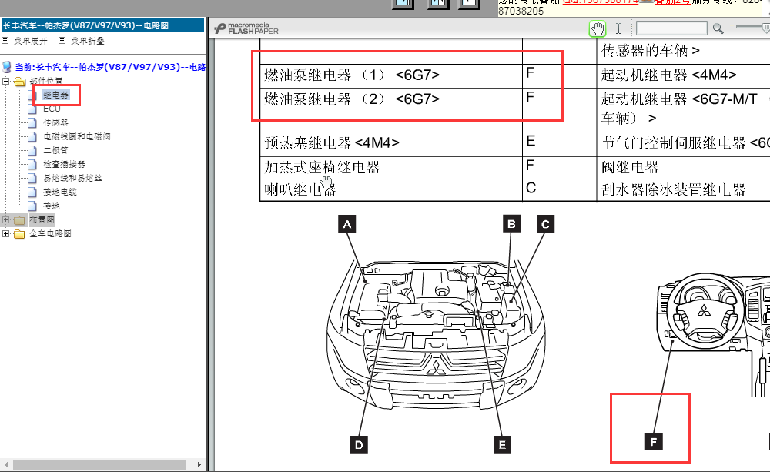This screenshot has height=472, width=770.
Task: Open the 检查插接器 tree item
Action: 64,164
